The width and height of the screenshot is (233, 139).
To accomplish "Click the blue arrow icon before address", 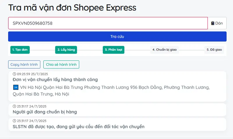I will (16, 87).
